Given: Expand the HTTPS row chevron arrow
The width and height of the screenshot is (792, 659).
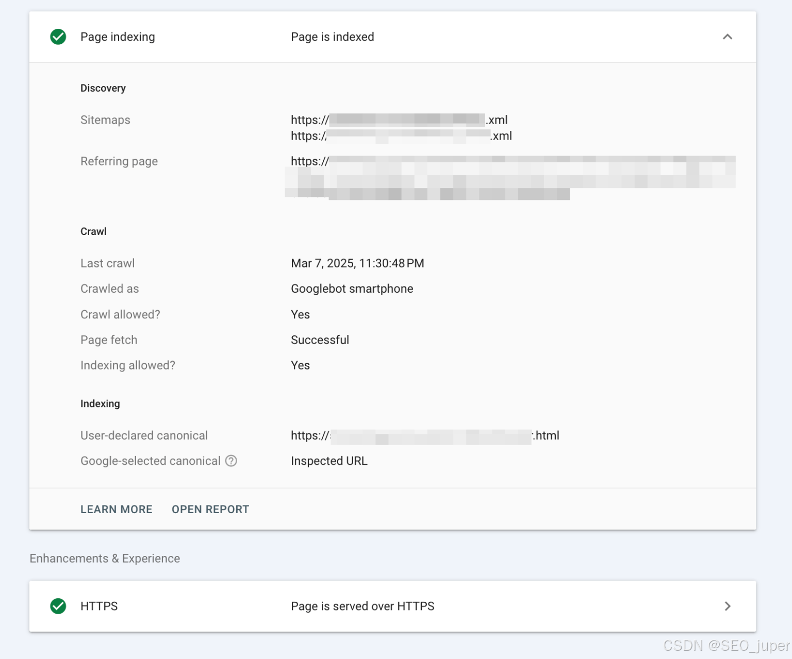Looking at the screenshot, I should (x=727, y=606).
